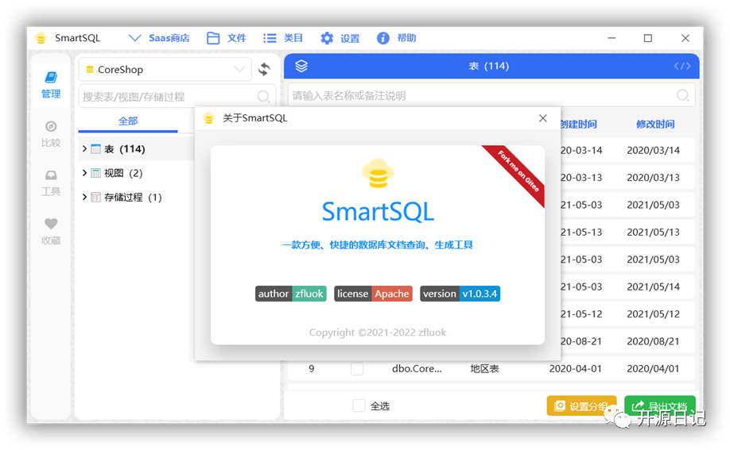Click the 2020/03/14 modified date cell
The height and width of the screenshot is (450, 730).
653,150
